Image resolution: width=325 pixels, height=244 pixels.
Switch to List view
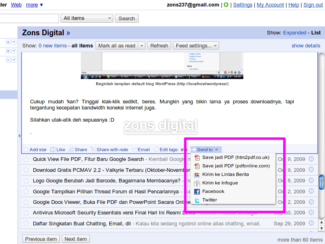point(316,33)
